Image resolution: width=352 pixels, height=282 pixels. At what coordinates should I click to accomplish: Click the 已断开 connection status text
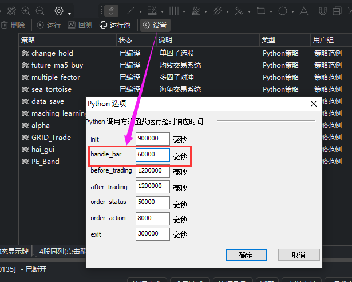pos(36,269)
